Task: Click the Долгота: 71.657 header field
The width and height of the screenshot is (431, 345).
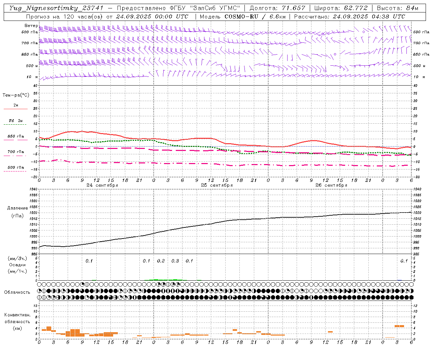Action: [277, 8]
